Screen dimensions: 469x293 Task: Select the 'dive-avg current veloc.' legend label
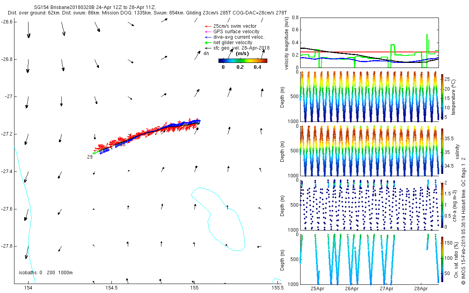(x=239, y=37)
